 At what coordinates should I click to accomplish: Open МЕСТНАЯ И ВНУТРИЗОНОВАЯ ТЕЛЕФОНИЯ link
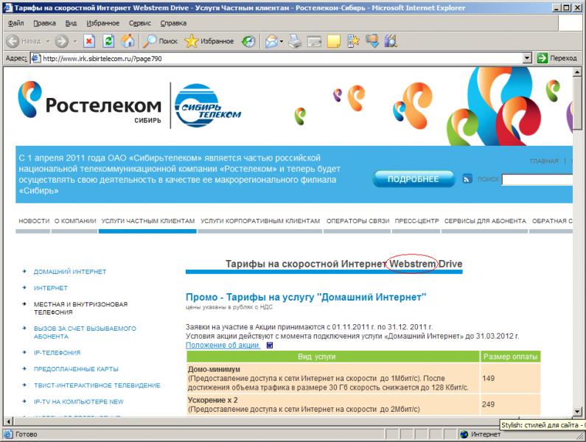click(80, 308)
